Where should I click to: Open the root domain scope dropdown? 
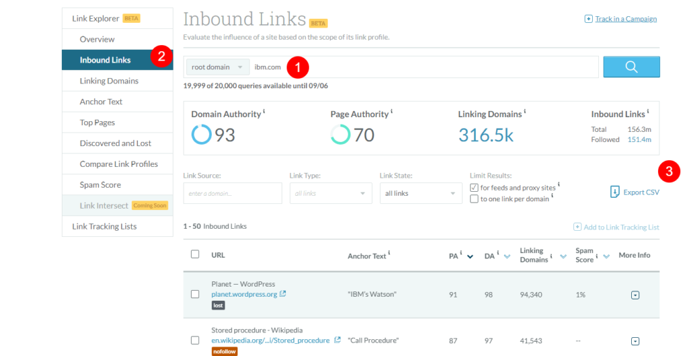click(217, 67)
